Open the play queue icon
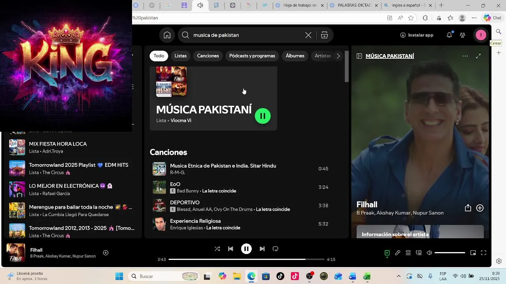The image size is (506, 284). click(408, 253)
